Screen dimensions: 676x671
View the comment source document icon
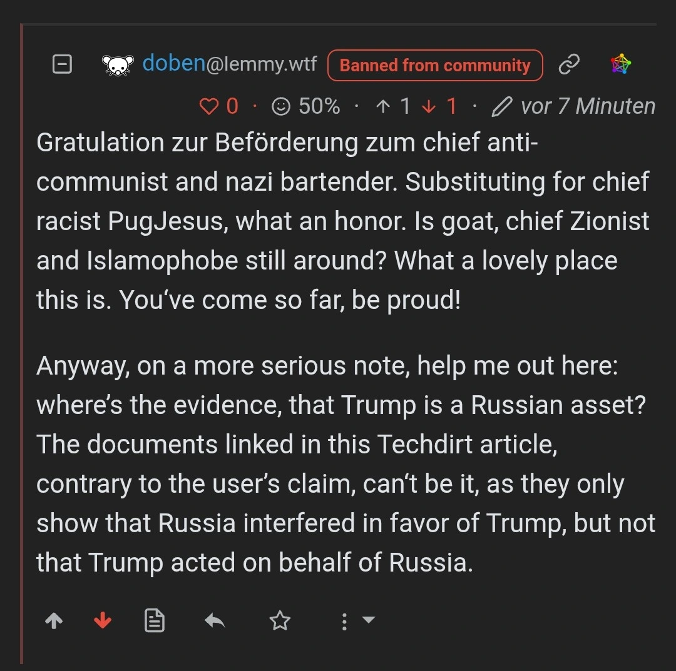[155, 620]
